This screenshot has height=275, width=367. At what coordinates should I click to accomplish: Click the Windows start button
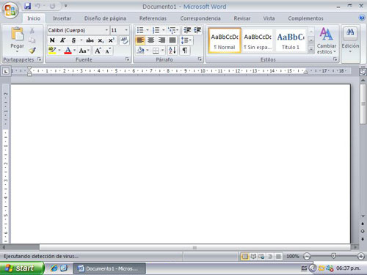pos(22,268)
